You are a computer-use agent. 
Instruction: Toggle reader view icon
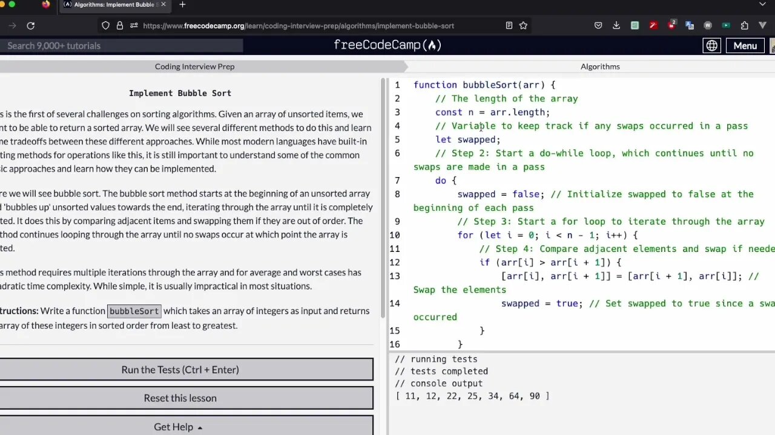point(509,25)
